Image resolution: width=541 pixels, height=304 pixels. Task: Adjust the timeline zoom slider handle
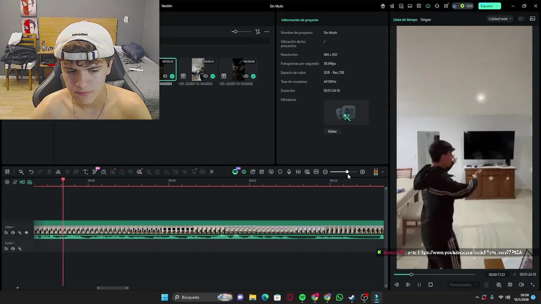tap(347, 172)
